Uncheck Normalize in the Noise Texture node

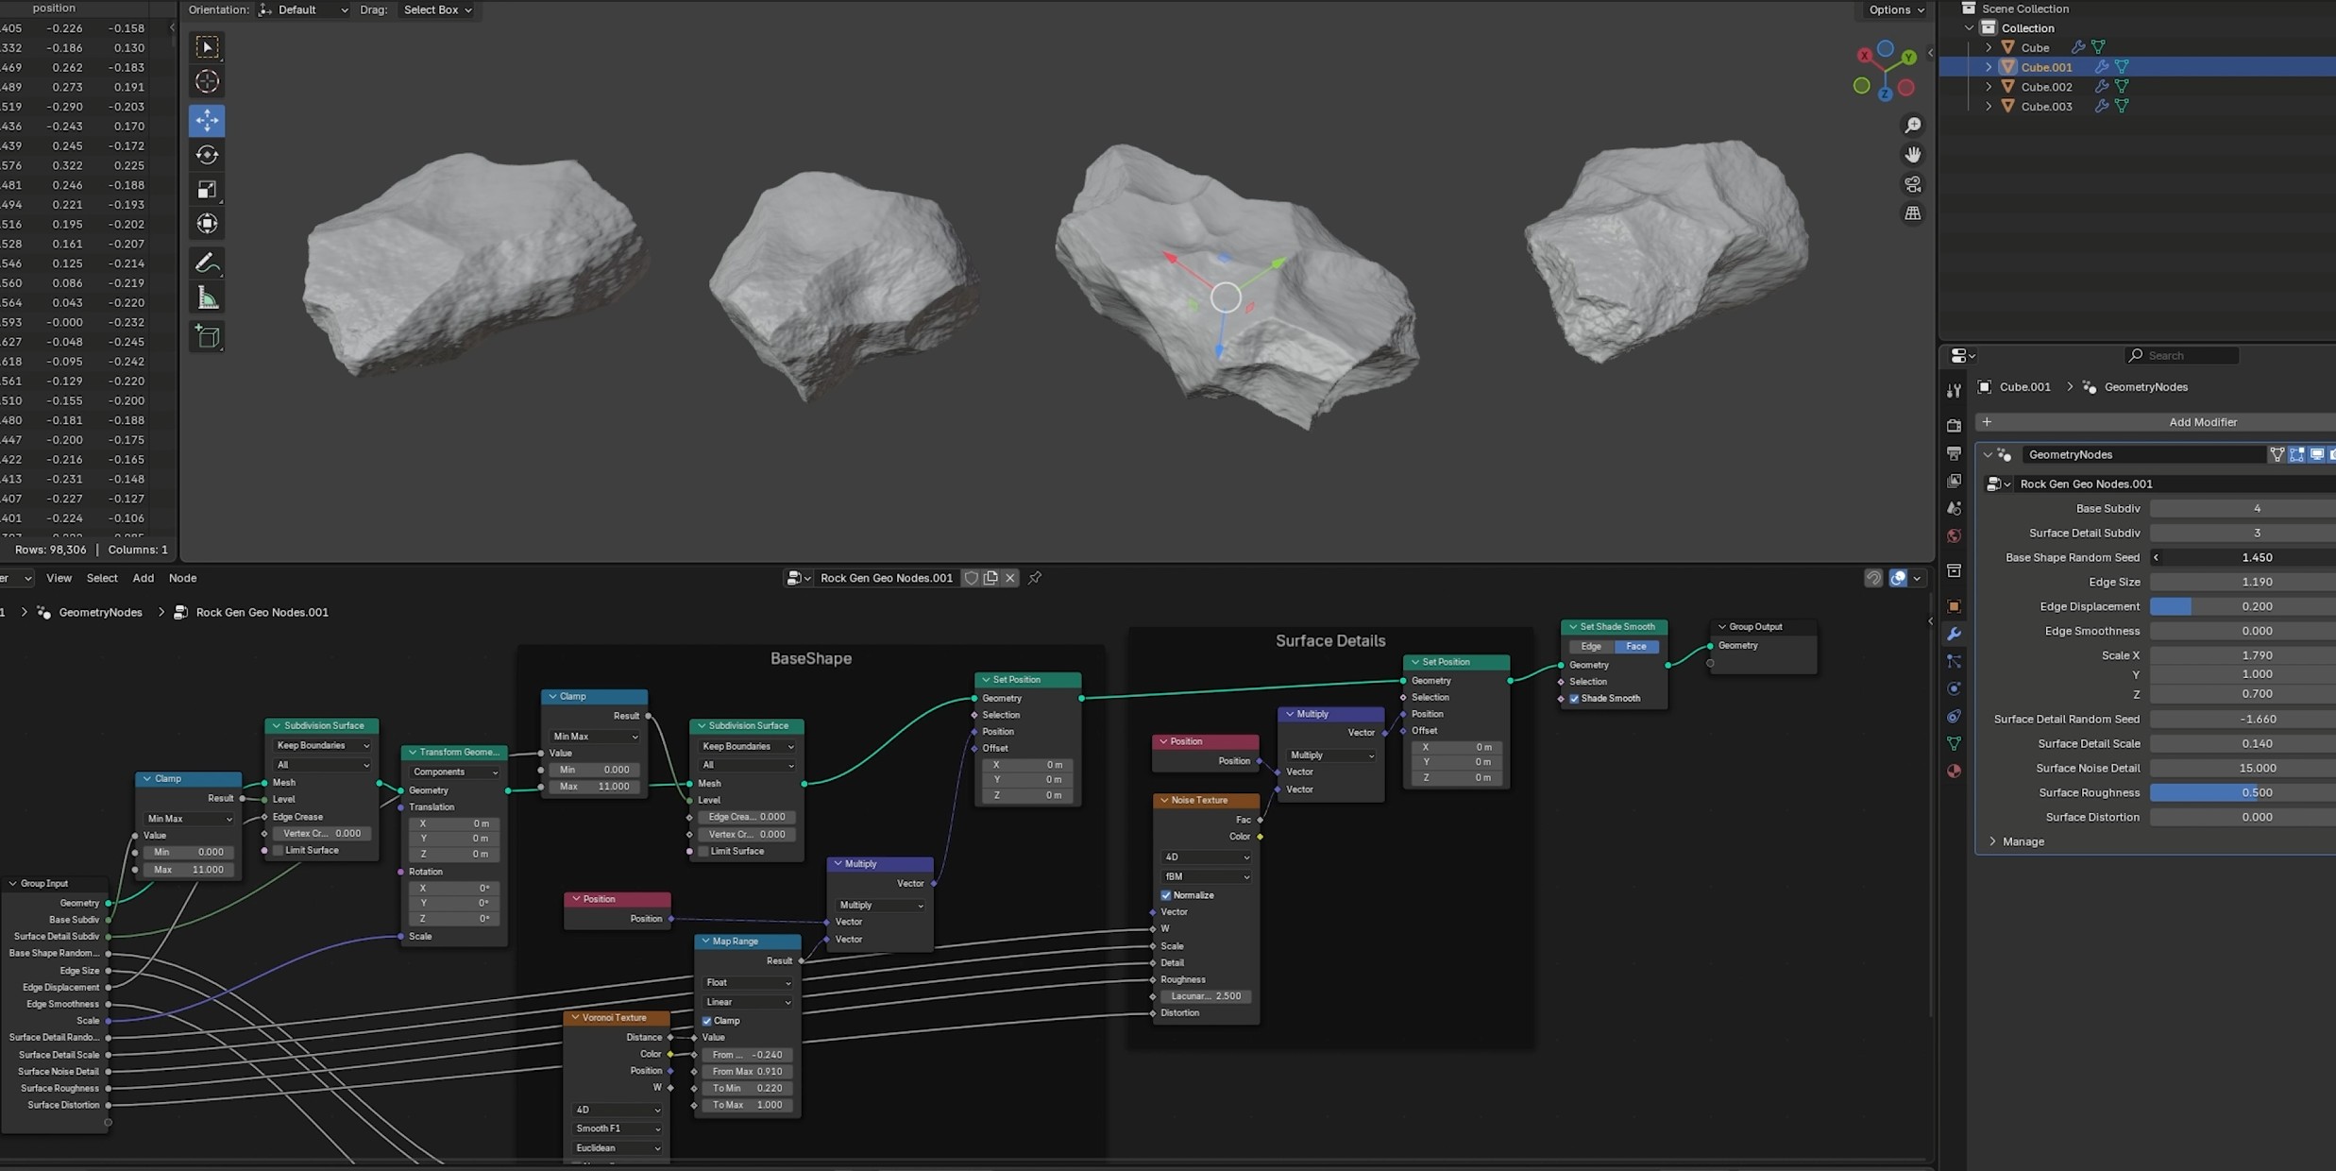pyautogui.click(x=1166, y=895)
